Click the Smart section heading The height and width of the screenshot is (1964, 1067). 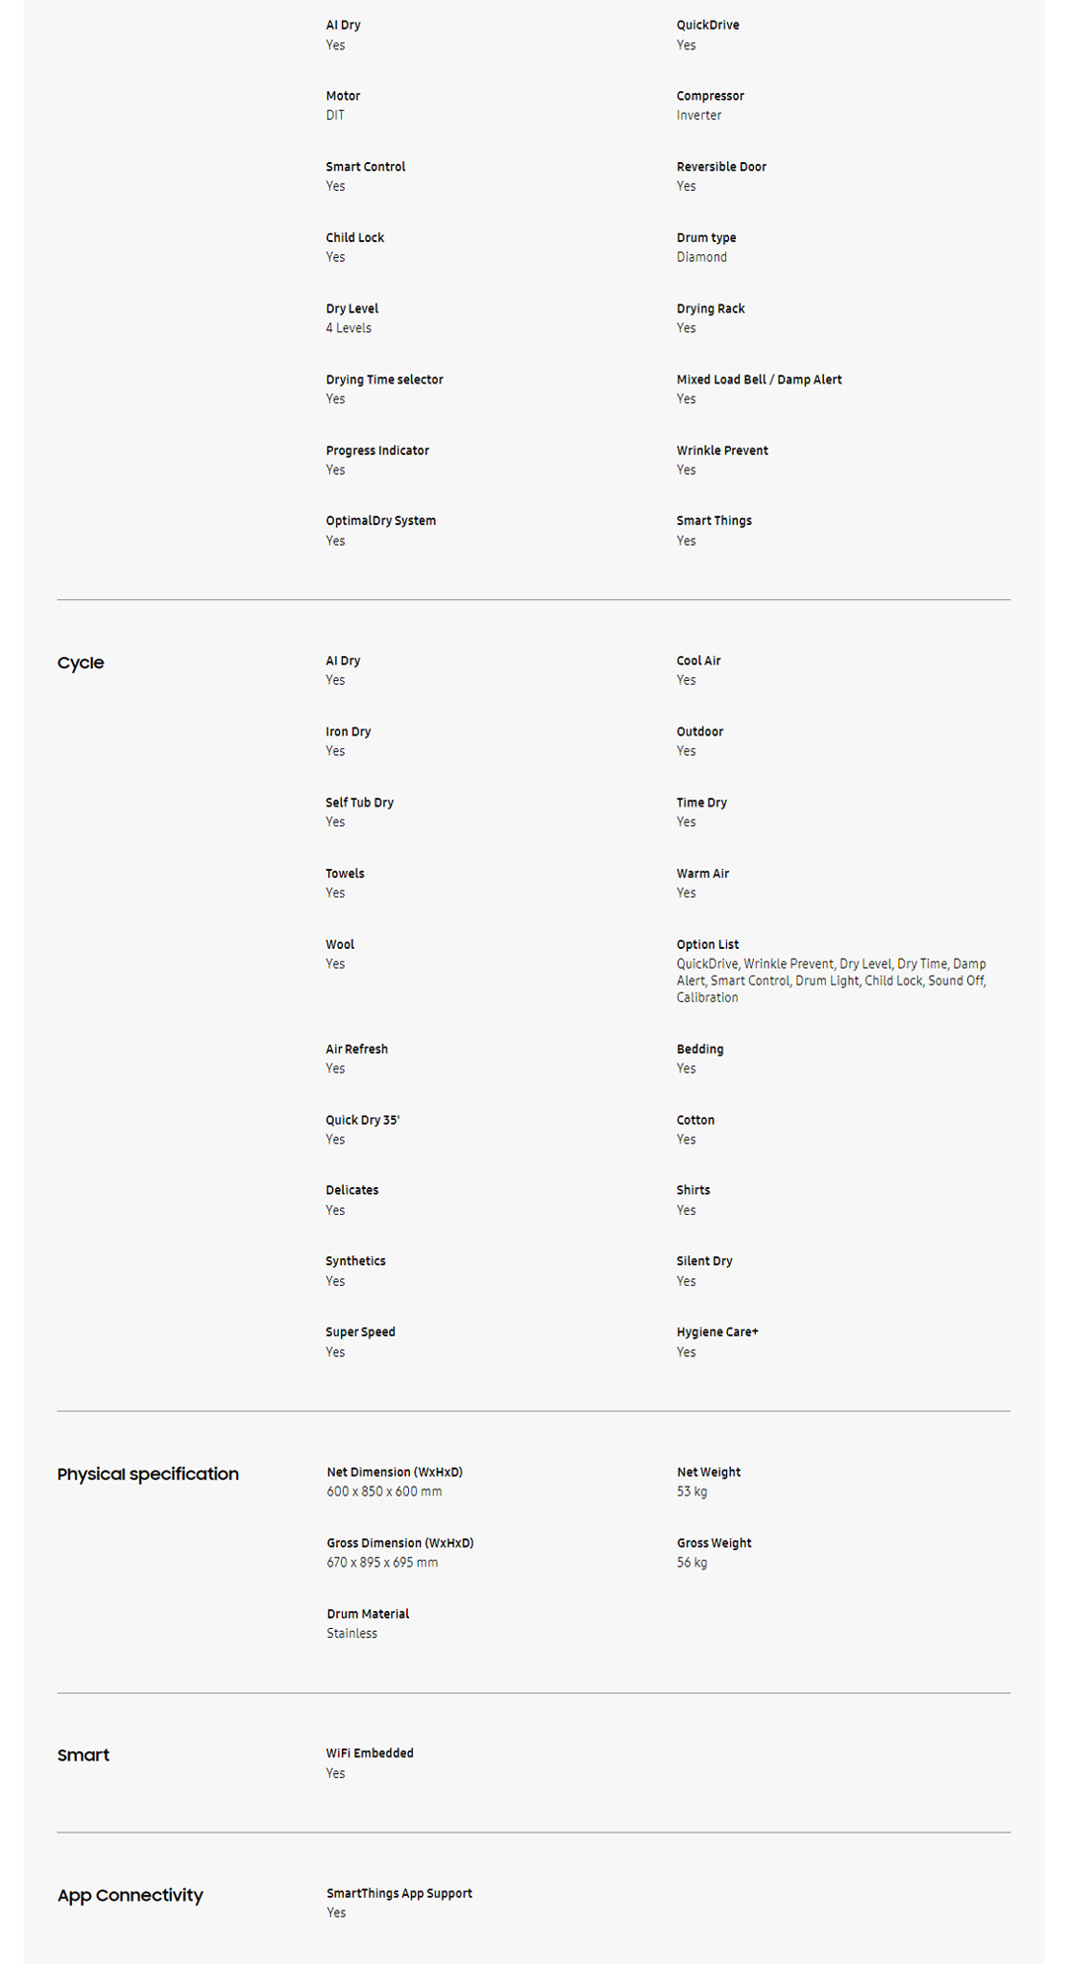tap(83, 1755)
